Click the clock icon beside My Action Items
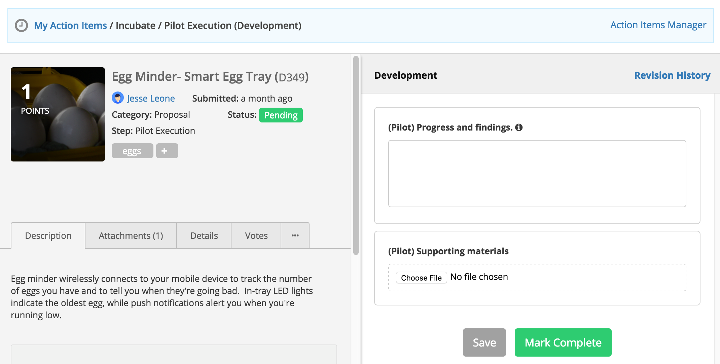 22,26
